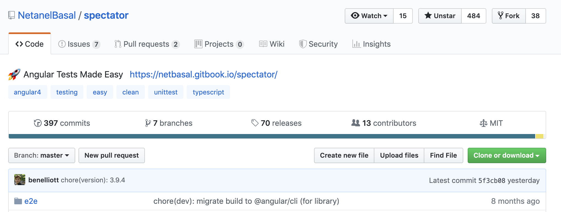Open the e2e folder
This screenshot has height=212, width=561.
point(31,201)
